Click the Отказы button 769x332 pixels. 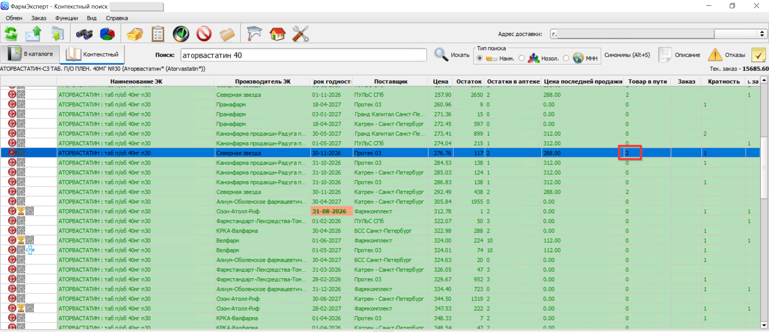pos(727,55)
